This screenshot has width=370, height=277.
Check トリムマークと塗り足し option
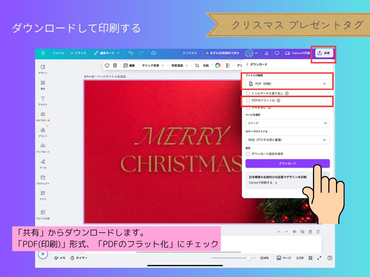[x=248, y=93]
